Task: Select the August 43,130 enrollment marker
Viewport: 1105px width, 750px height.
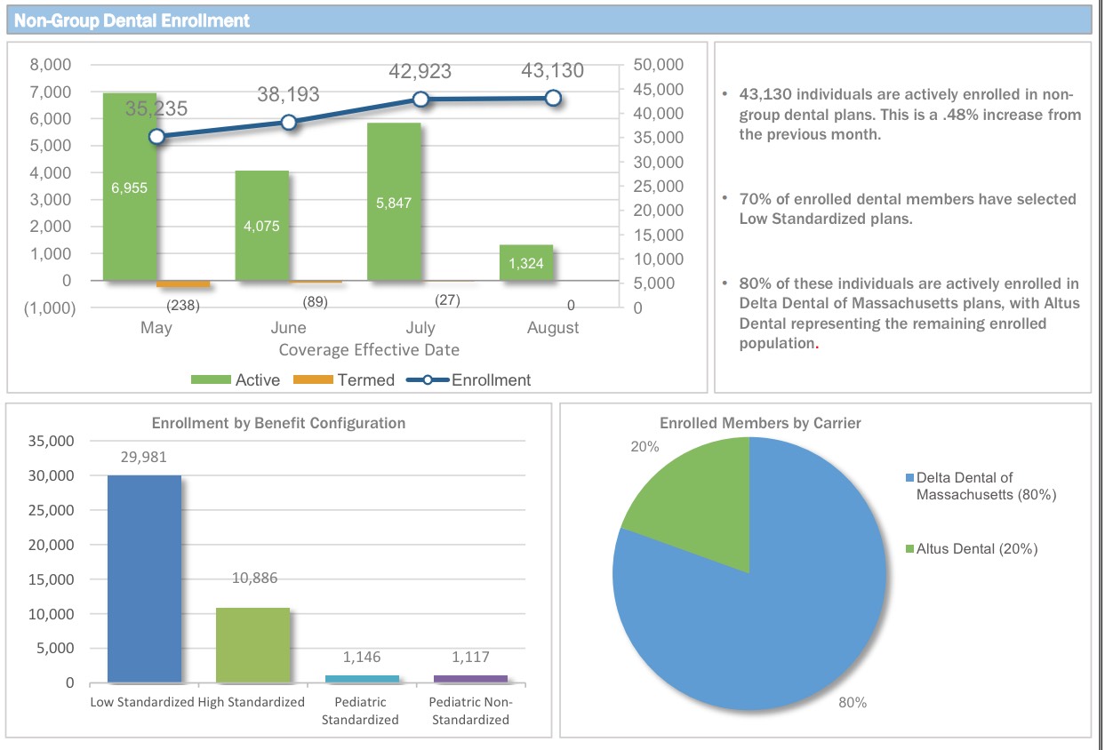Action: pyautogui.click(x=553, y=98)
